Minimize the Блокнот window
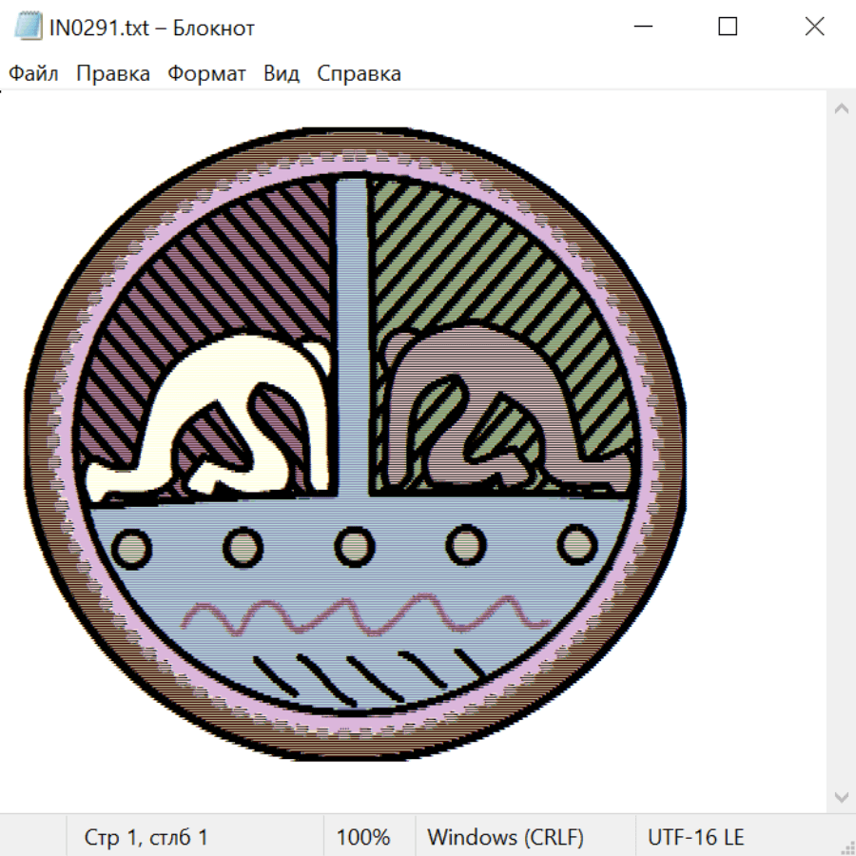Image resolution: width=856 pixels, height=856 pixels. click(x=642, y=28)
